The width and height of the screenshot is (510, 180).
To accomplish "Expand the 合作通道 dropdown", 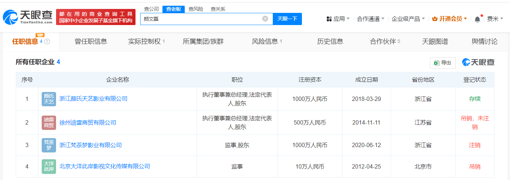I will 371,19.
